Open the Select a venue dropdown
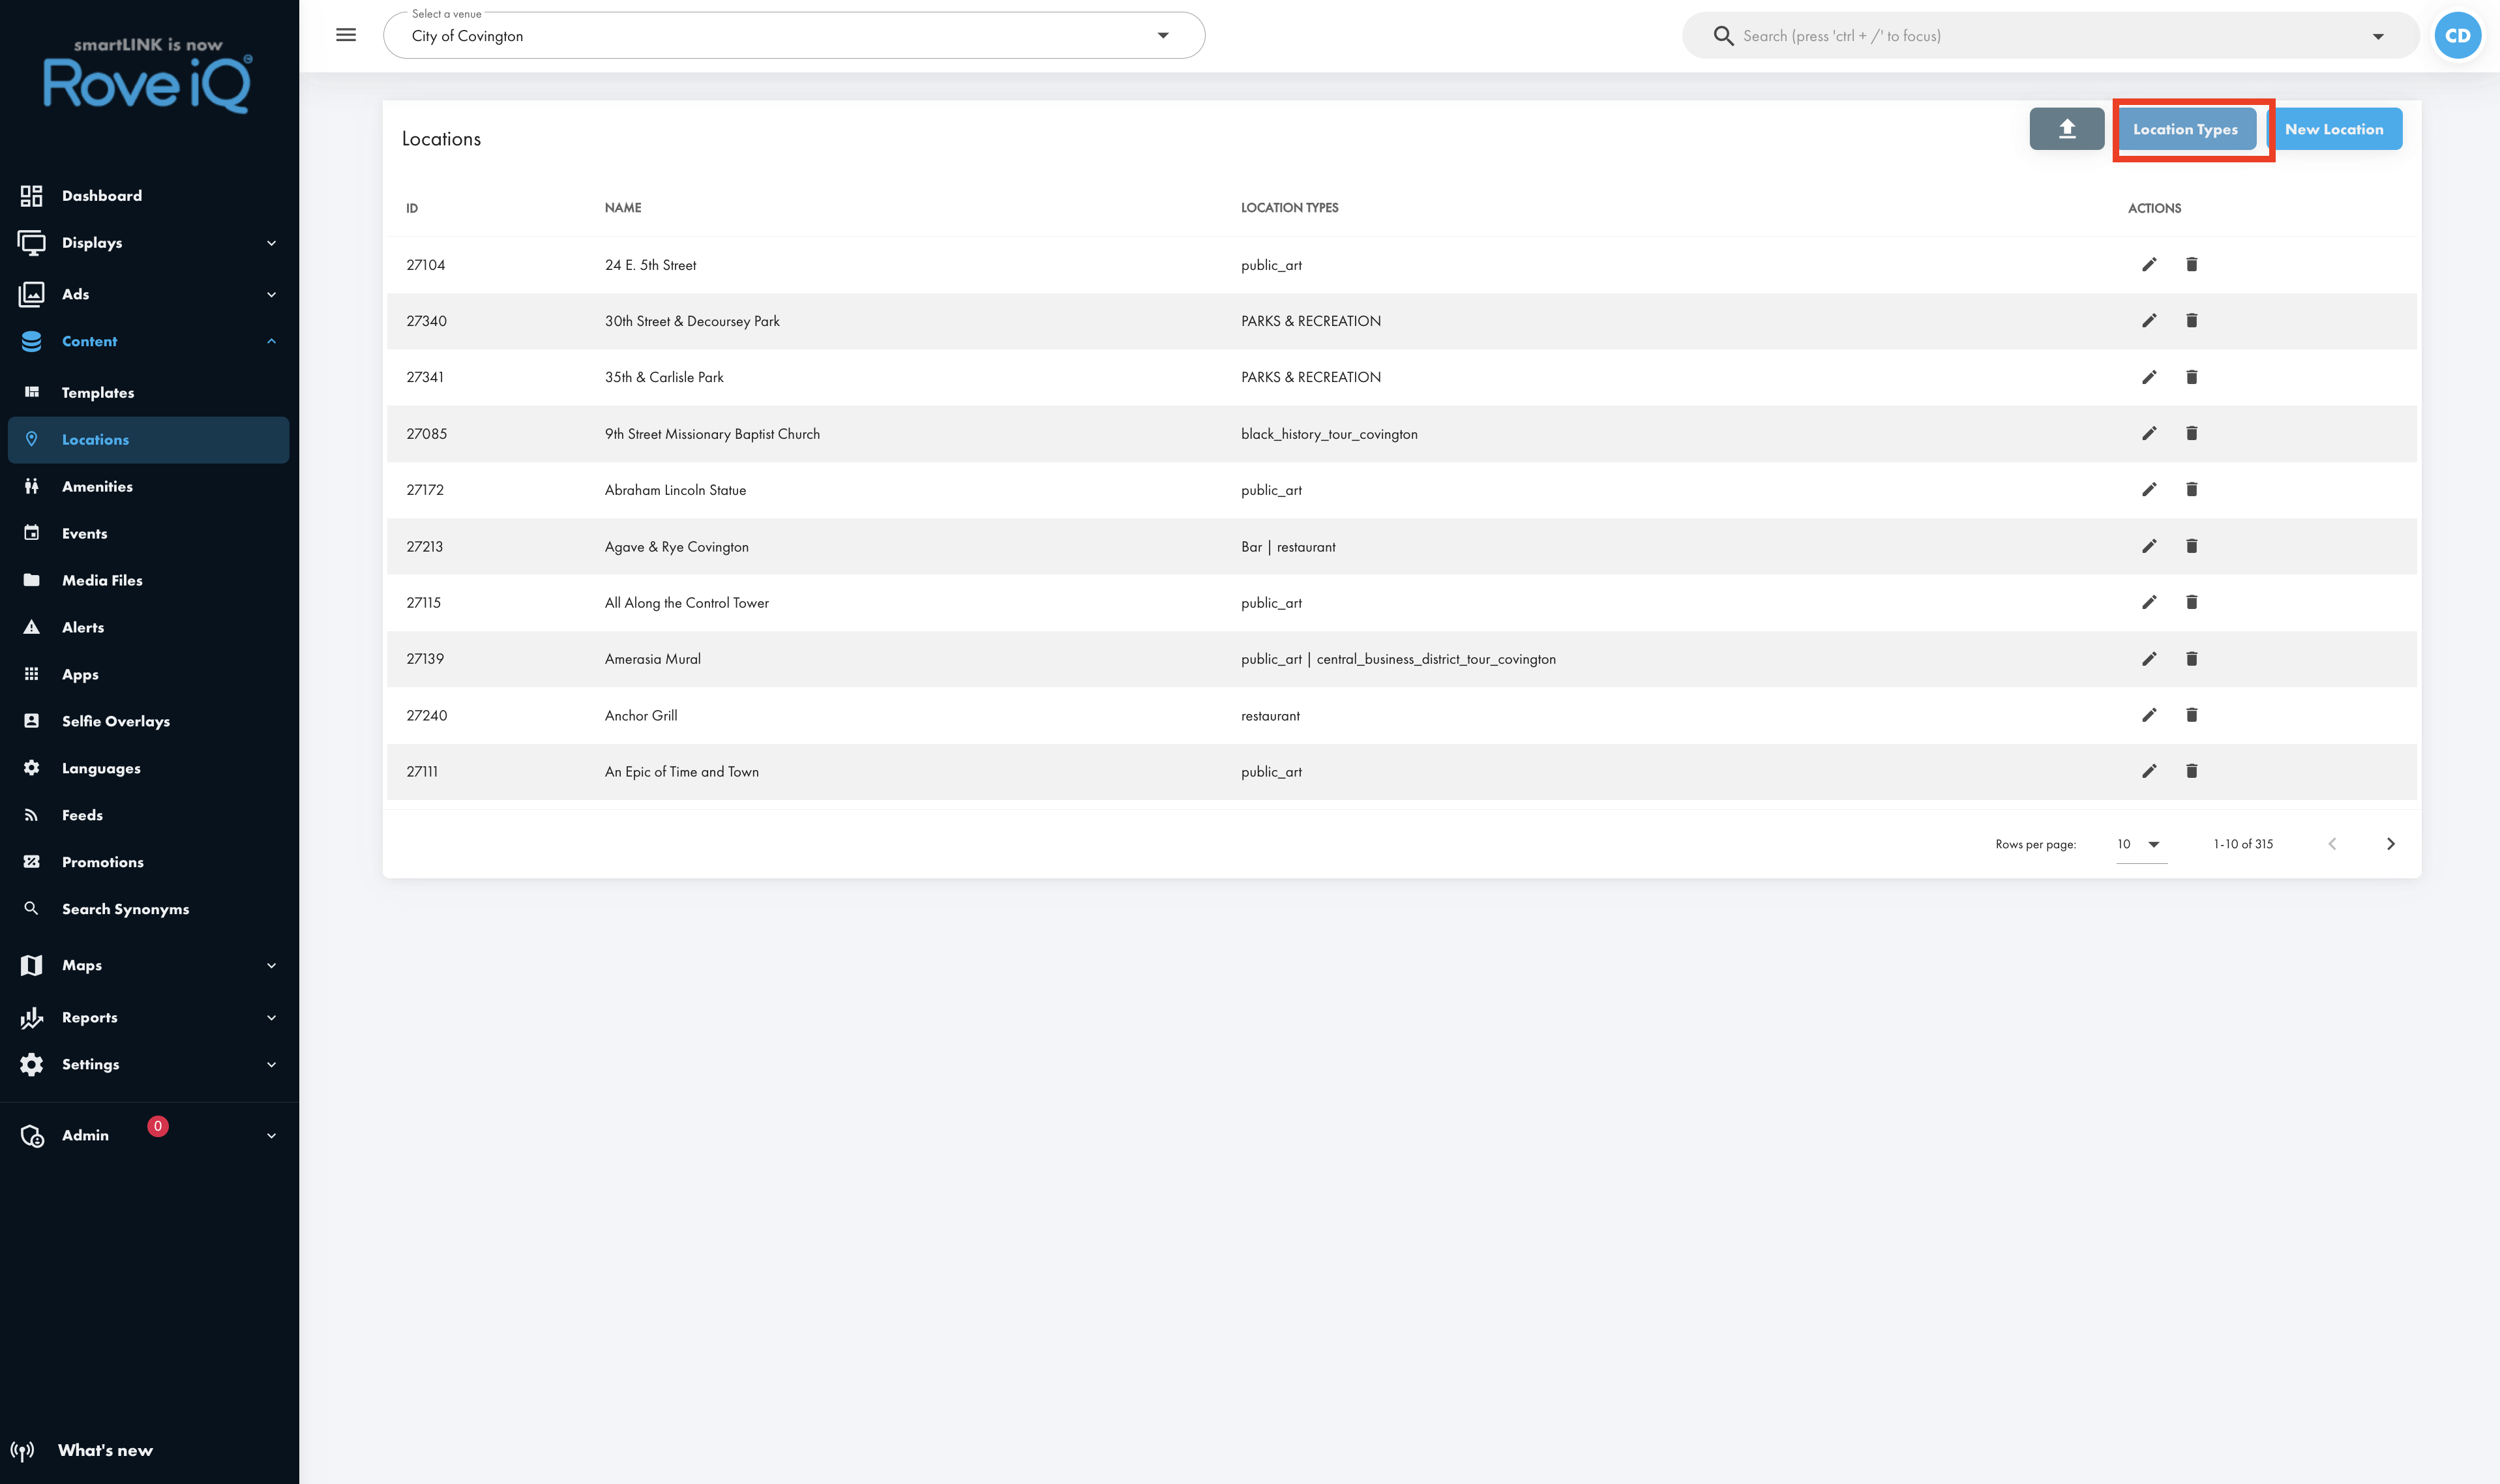Image resolution: width=2500 pixels, height=1484 pixels. pyautogui.click(x=794, y=36)
